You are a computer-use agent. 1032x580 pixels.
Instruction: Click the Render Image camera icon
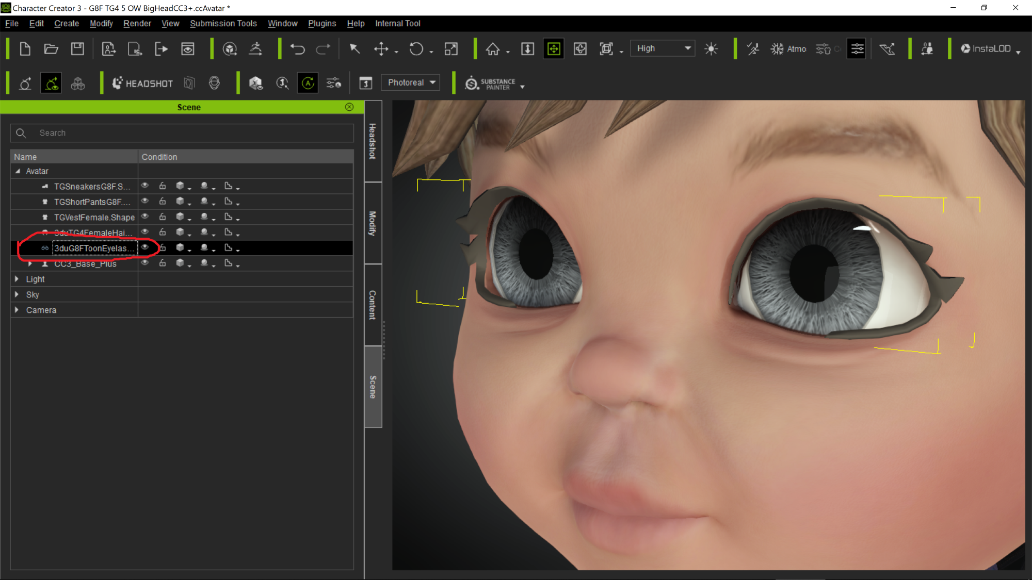click(x=188, y=49)
